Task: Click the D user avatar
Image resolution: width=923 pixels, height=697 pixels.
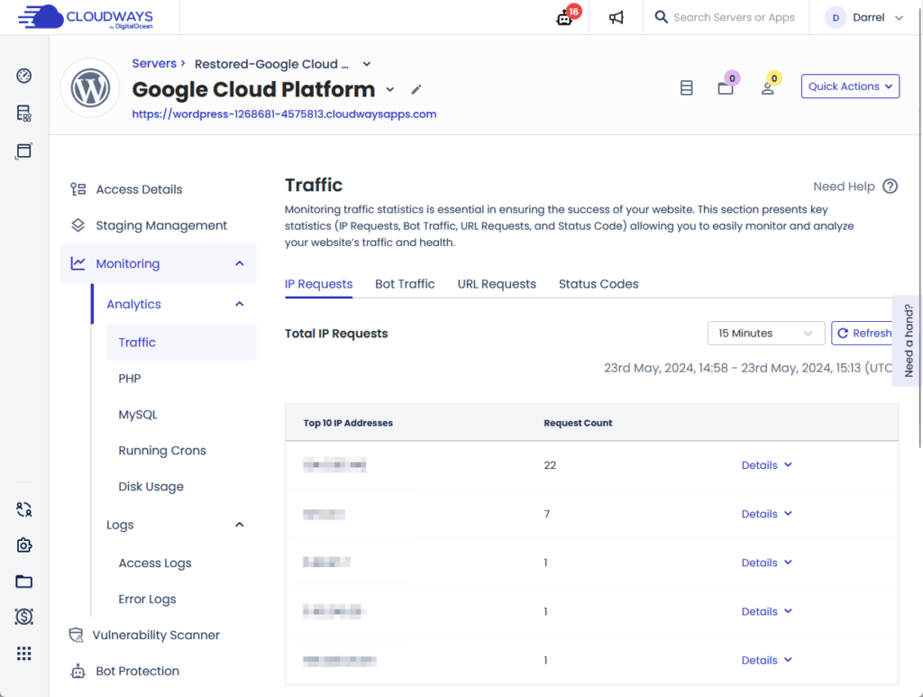Action: [x=836, y=18]
